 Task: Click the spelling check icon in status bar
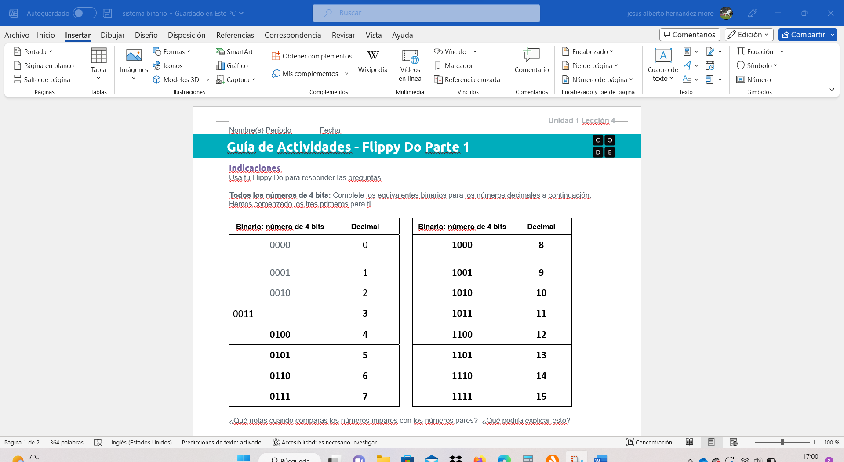98,442
